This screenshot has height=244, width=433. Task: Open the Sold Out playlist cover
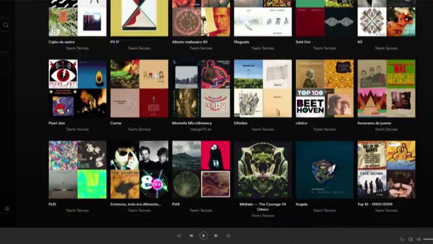tap(325, 18)
